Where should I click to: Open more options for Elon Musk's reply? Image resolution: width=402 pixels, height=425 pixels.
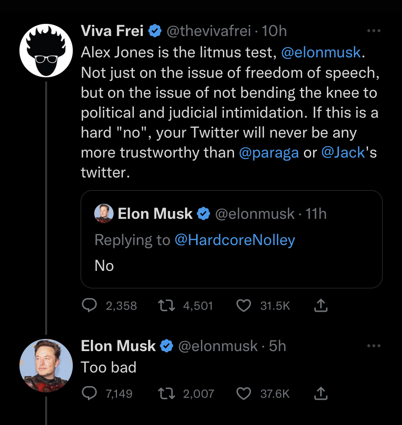click(374, 346)
